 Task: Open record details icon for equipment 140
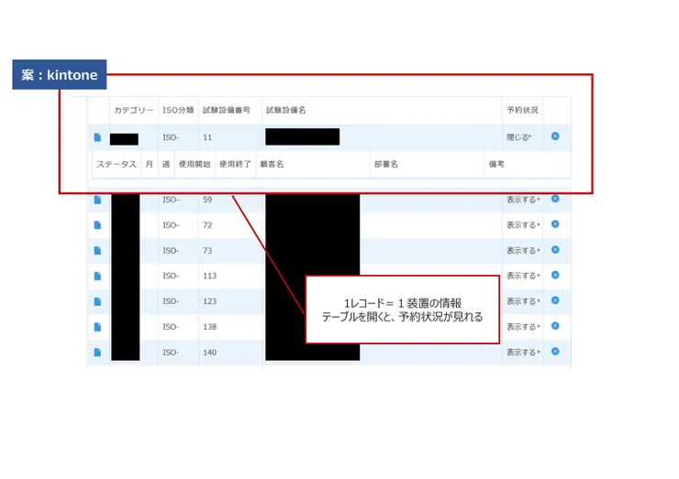[97, 353]
